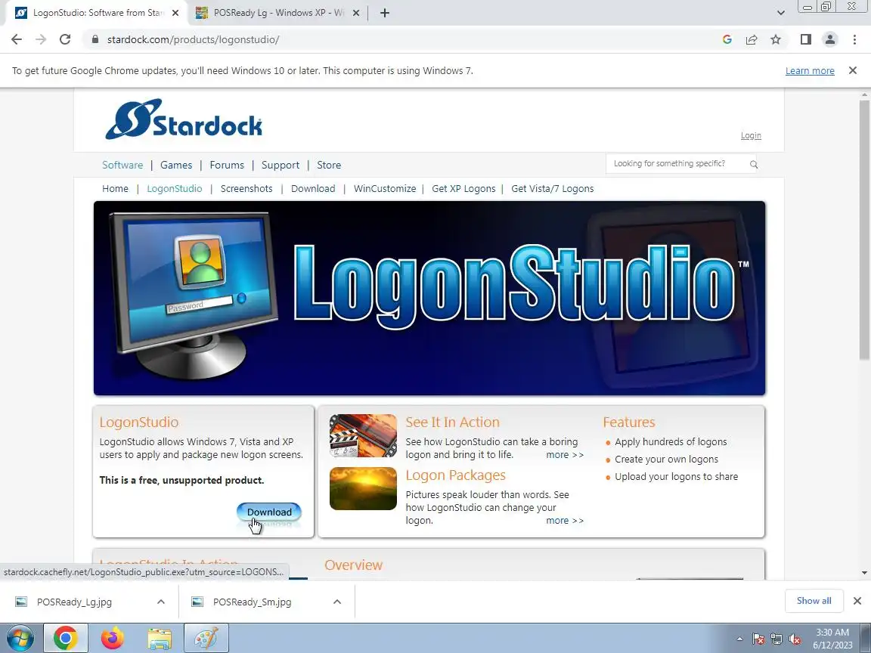Click Show all downloads

[x=814, y=601]
